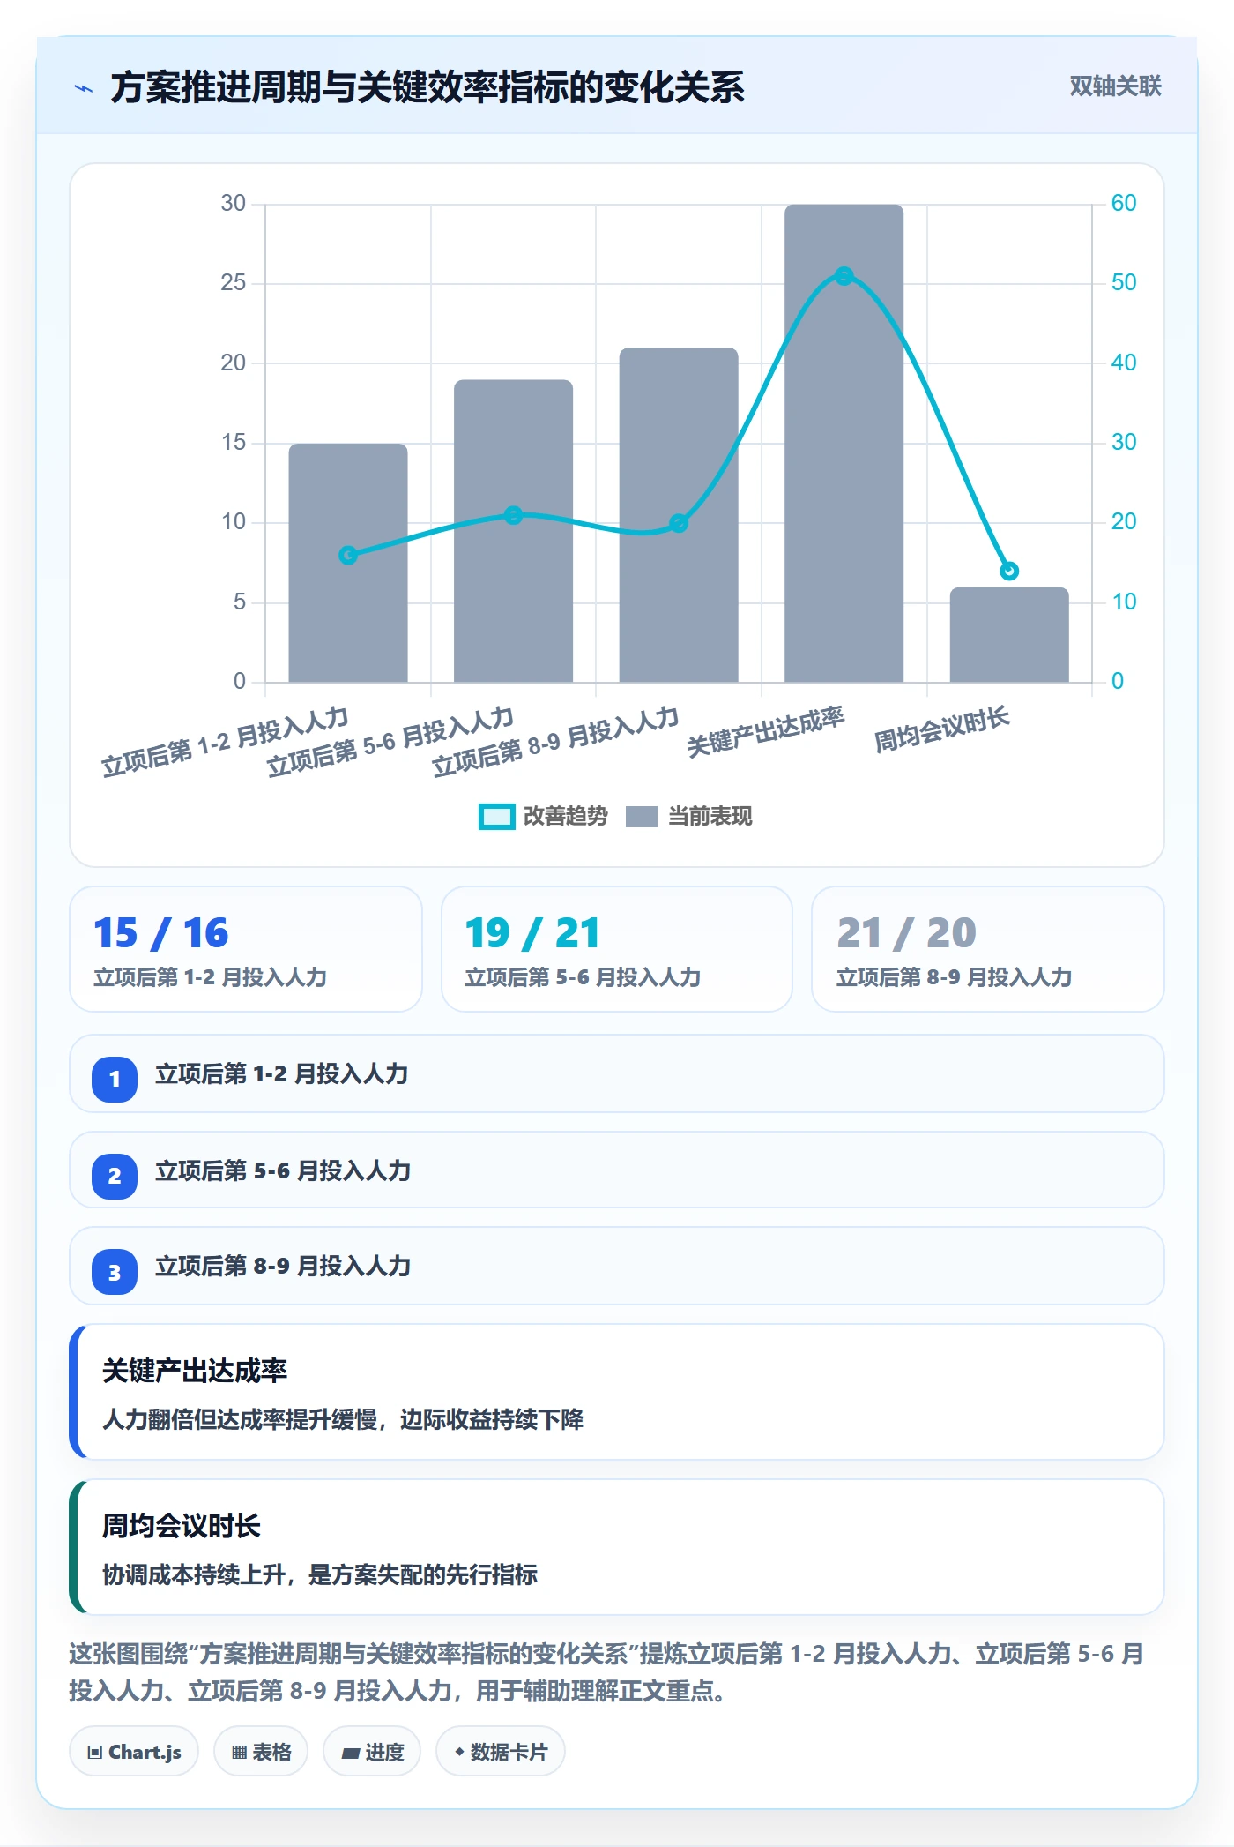
Task: Click the diamond icon in 数据卡片 tag
Action: point(459,1752)
